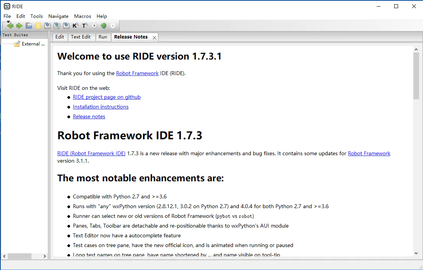Close the Release Notes tab
The image size is (423, 270).
155,37
